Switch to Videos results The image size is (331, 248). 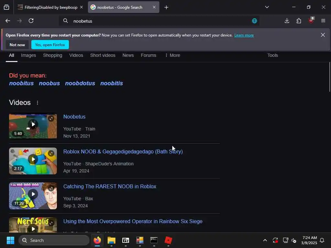(x=76, y=55)
